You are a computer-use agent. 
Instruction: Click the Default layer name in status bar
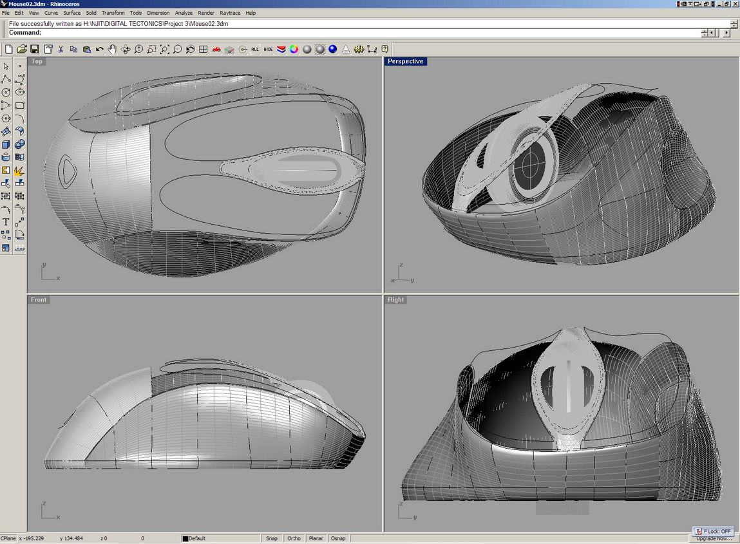(x=197, y=538)
